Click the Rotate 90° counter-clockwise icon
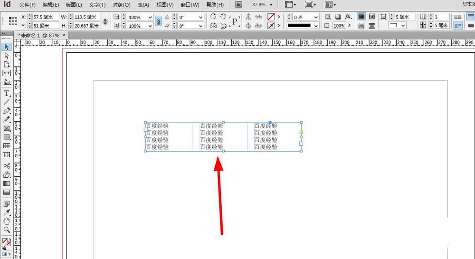Screen dimensions: 475x259 pyautogui.click(x=223, y=17)
